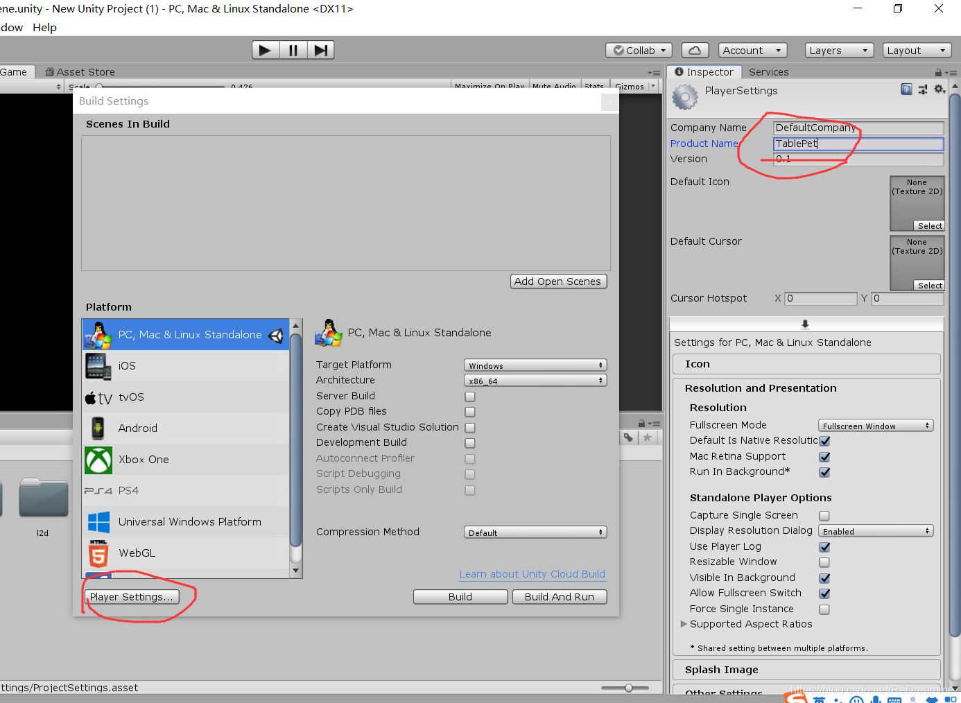Select Universal Windows Platform
Viewport: 961px width, 703px height.
[x=186, y=522]
